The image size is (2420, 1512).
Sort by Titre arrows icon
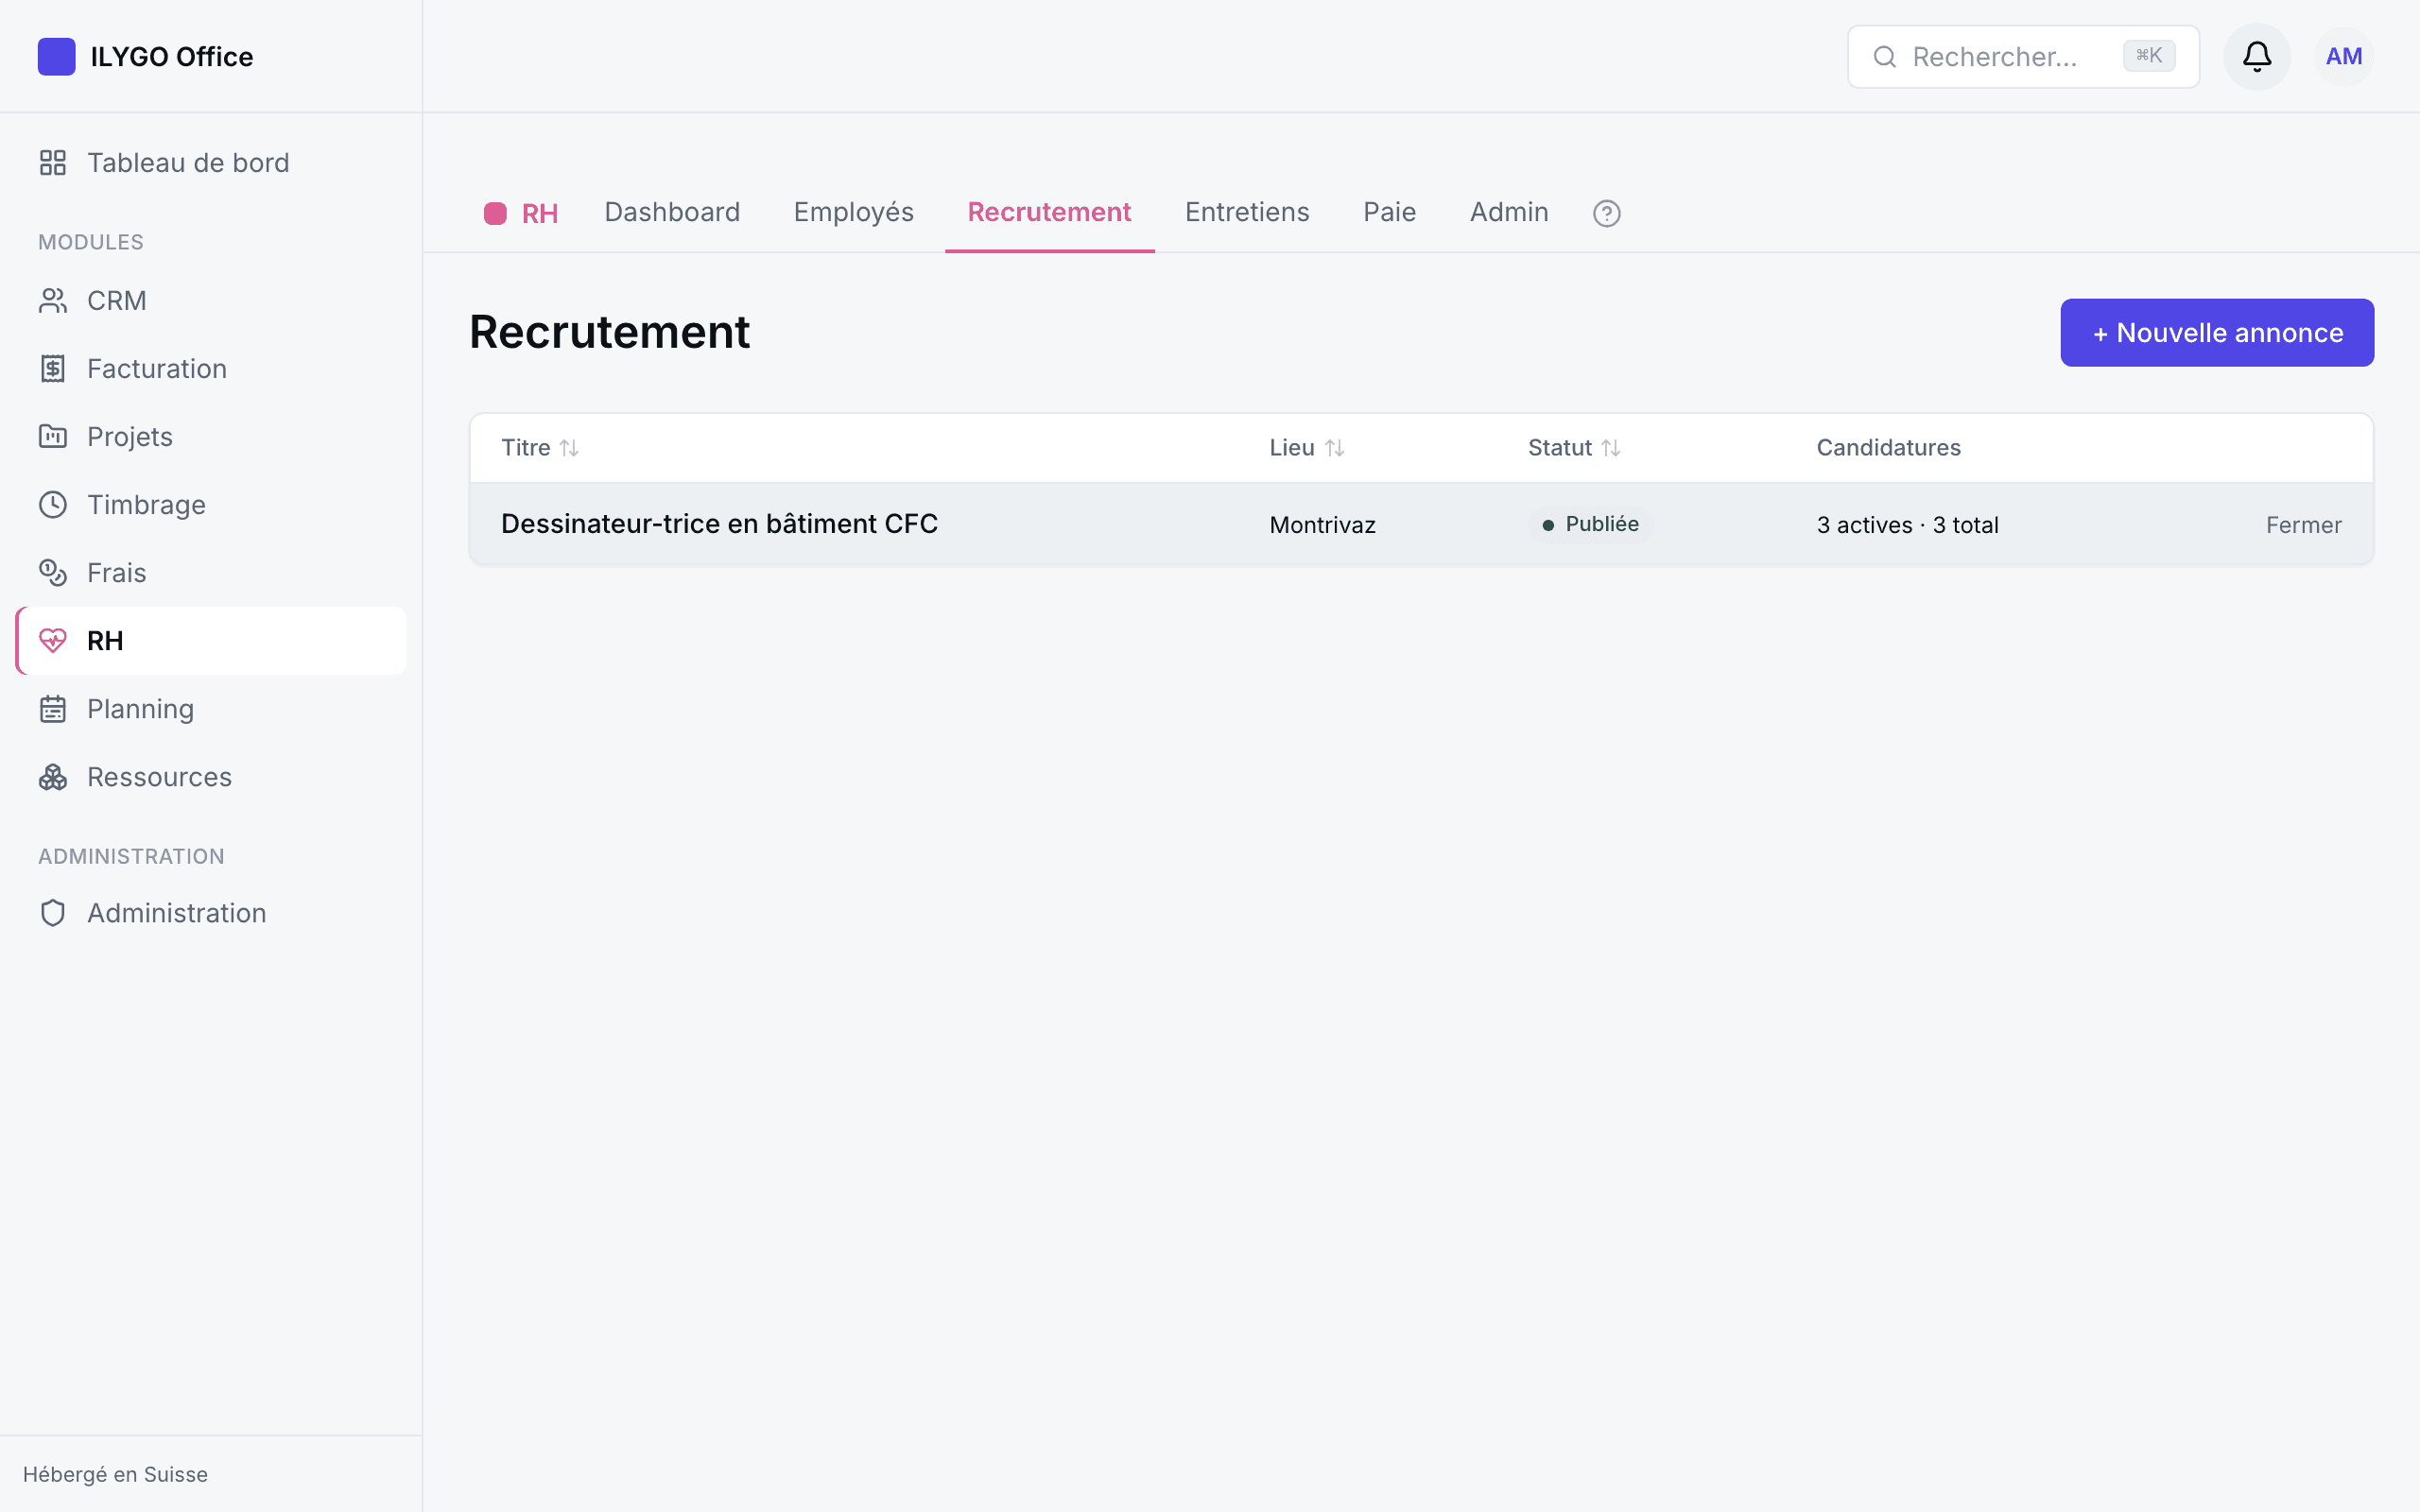(569, 448)
